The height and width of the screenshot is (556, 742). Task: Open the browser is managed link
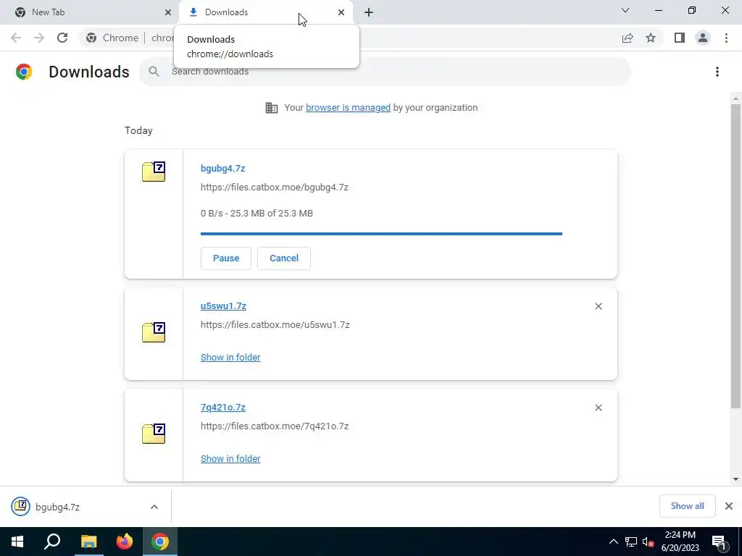[x=349, y=108]
